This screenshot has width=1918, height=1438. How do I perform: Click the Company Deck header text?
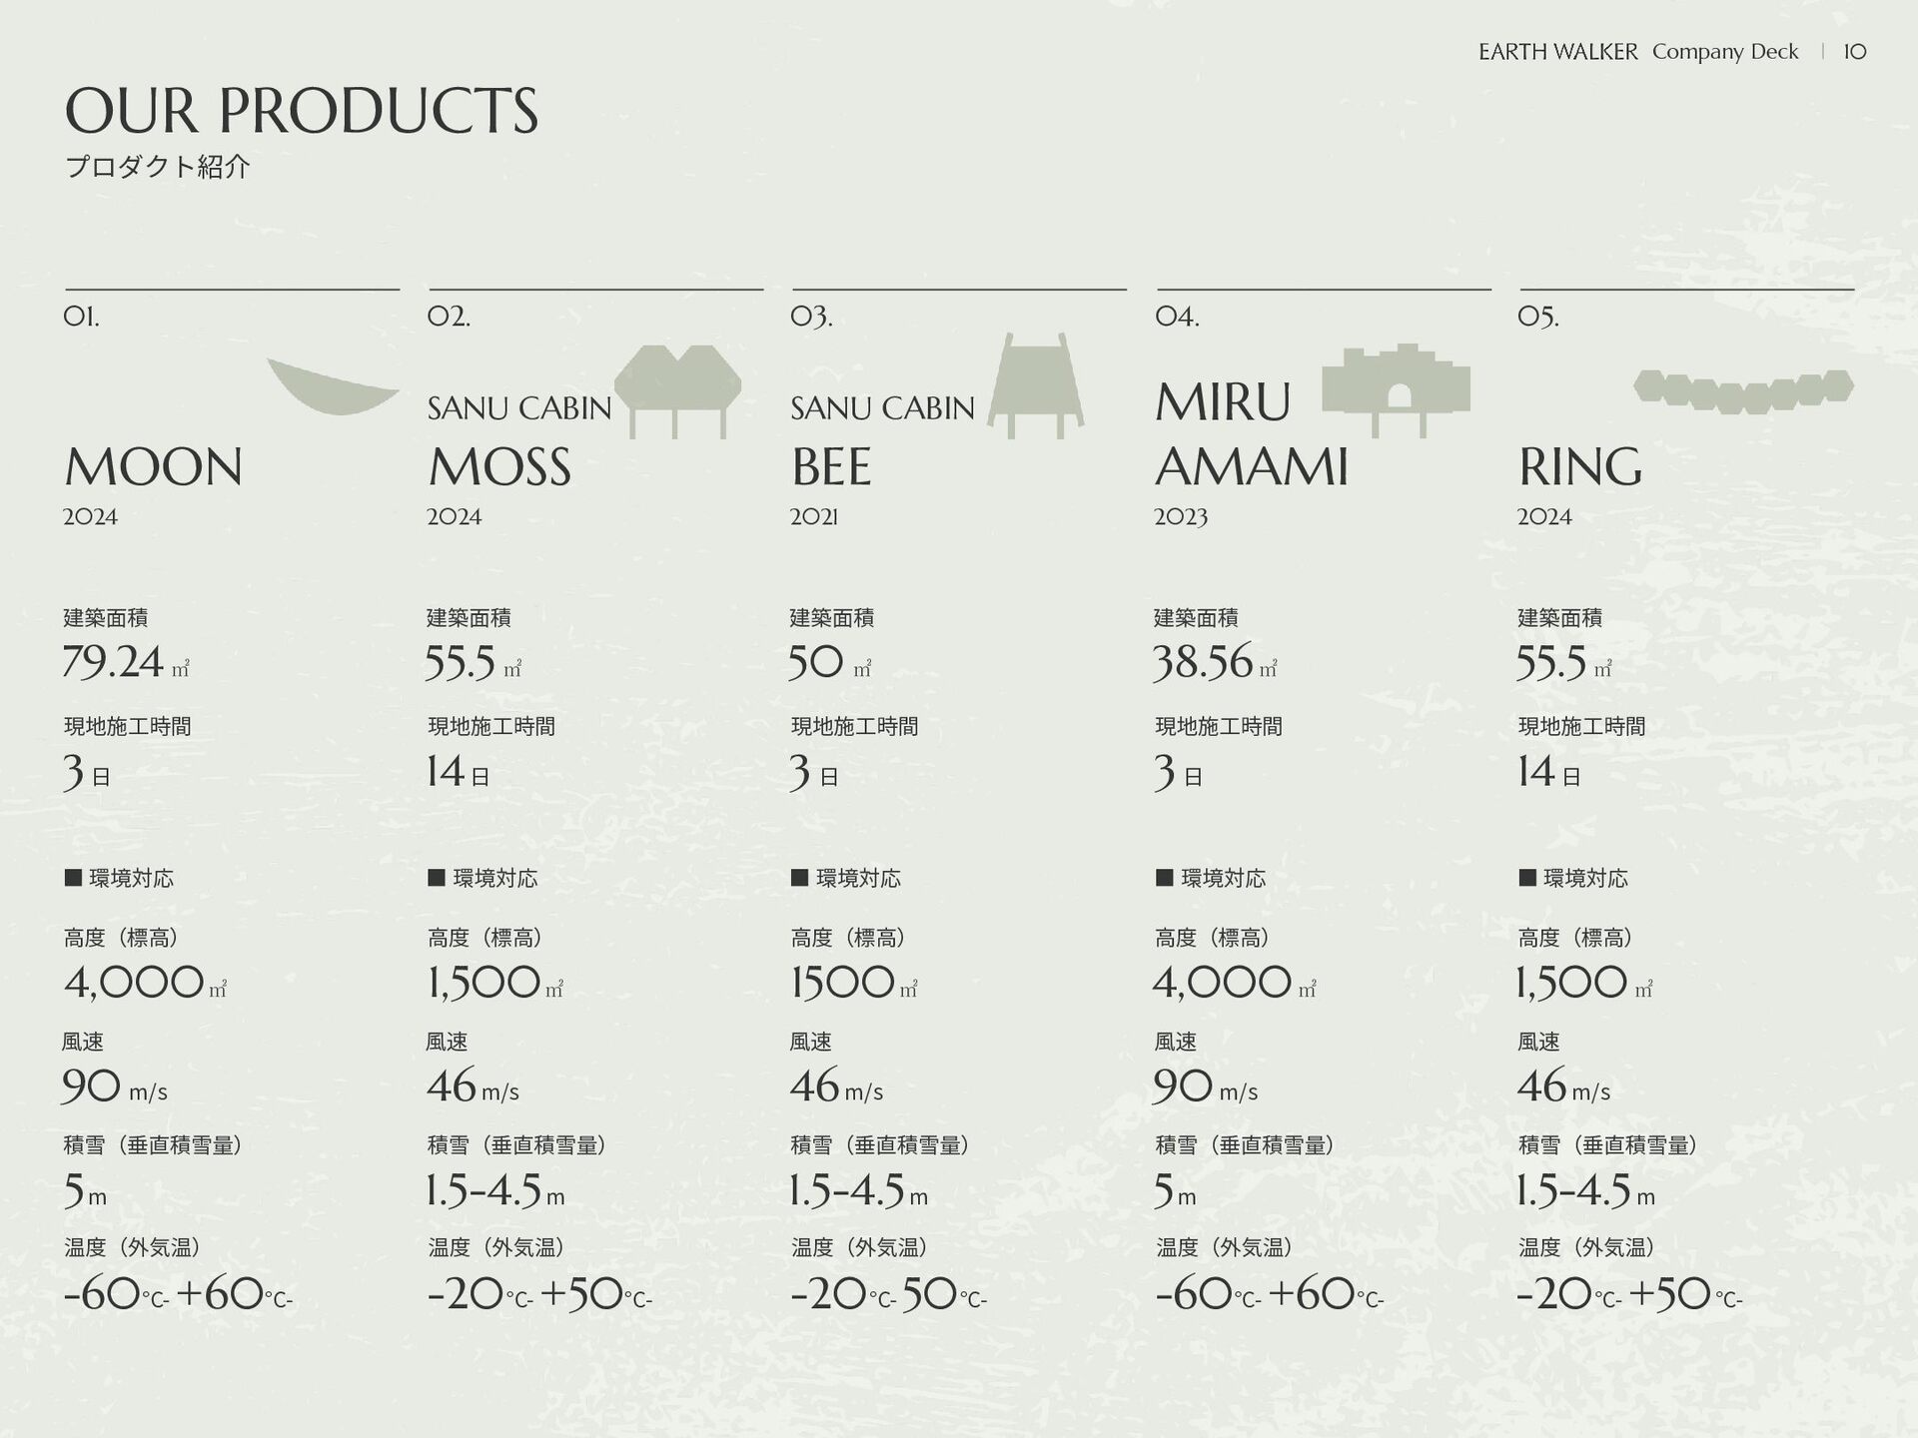[x=1725, y=52]
